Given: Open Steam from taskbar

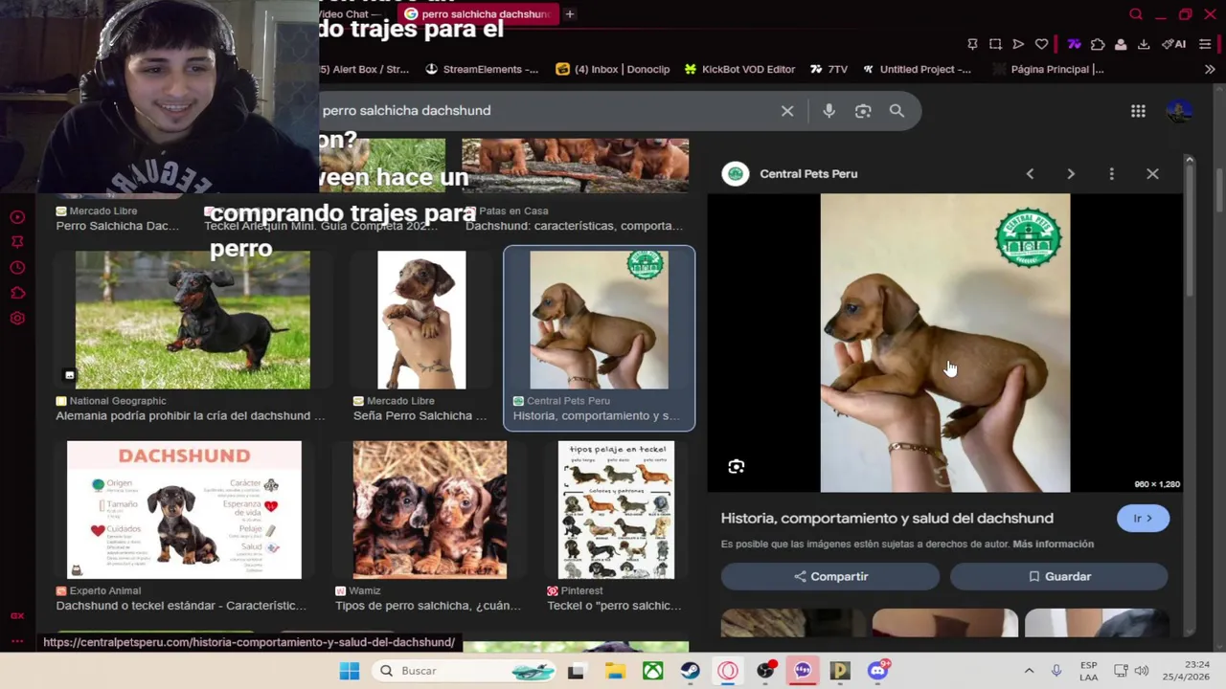Looking at the screenshot, I should (690, 671).
